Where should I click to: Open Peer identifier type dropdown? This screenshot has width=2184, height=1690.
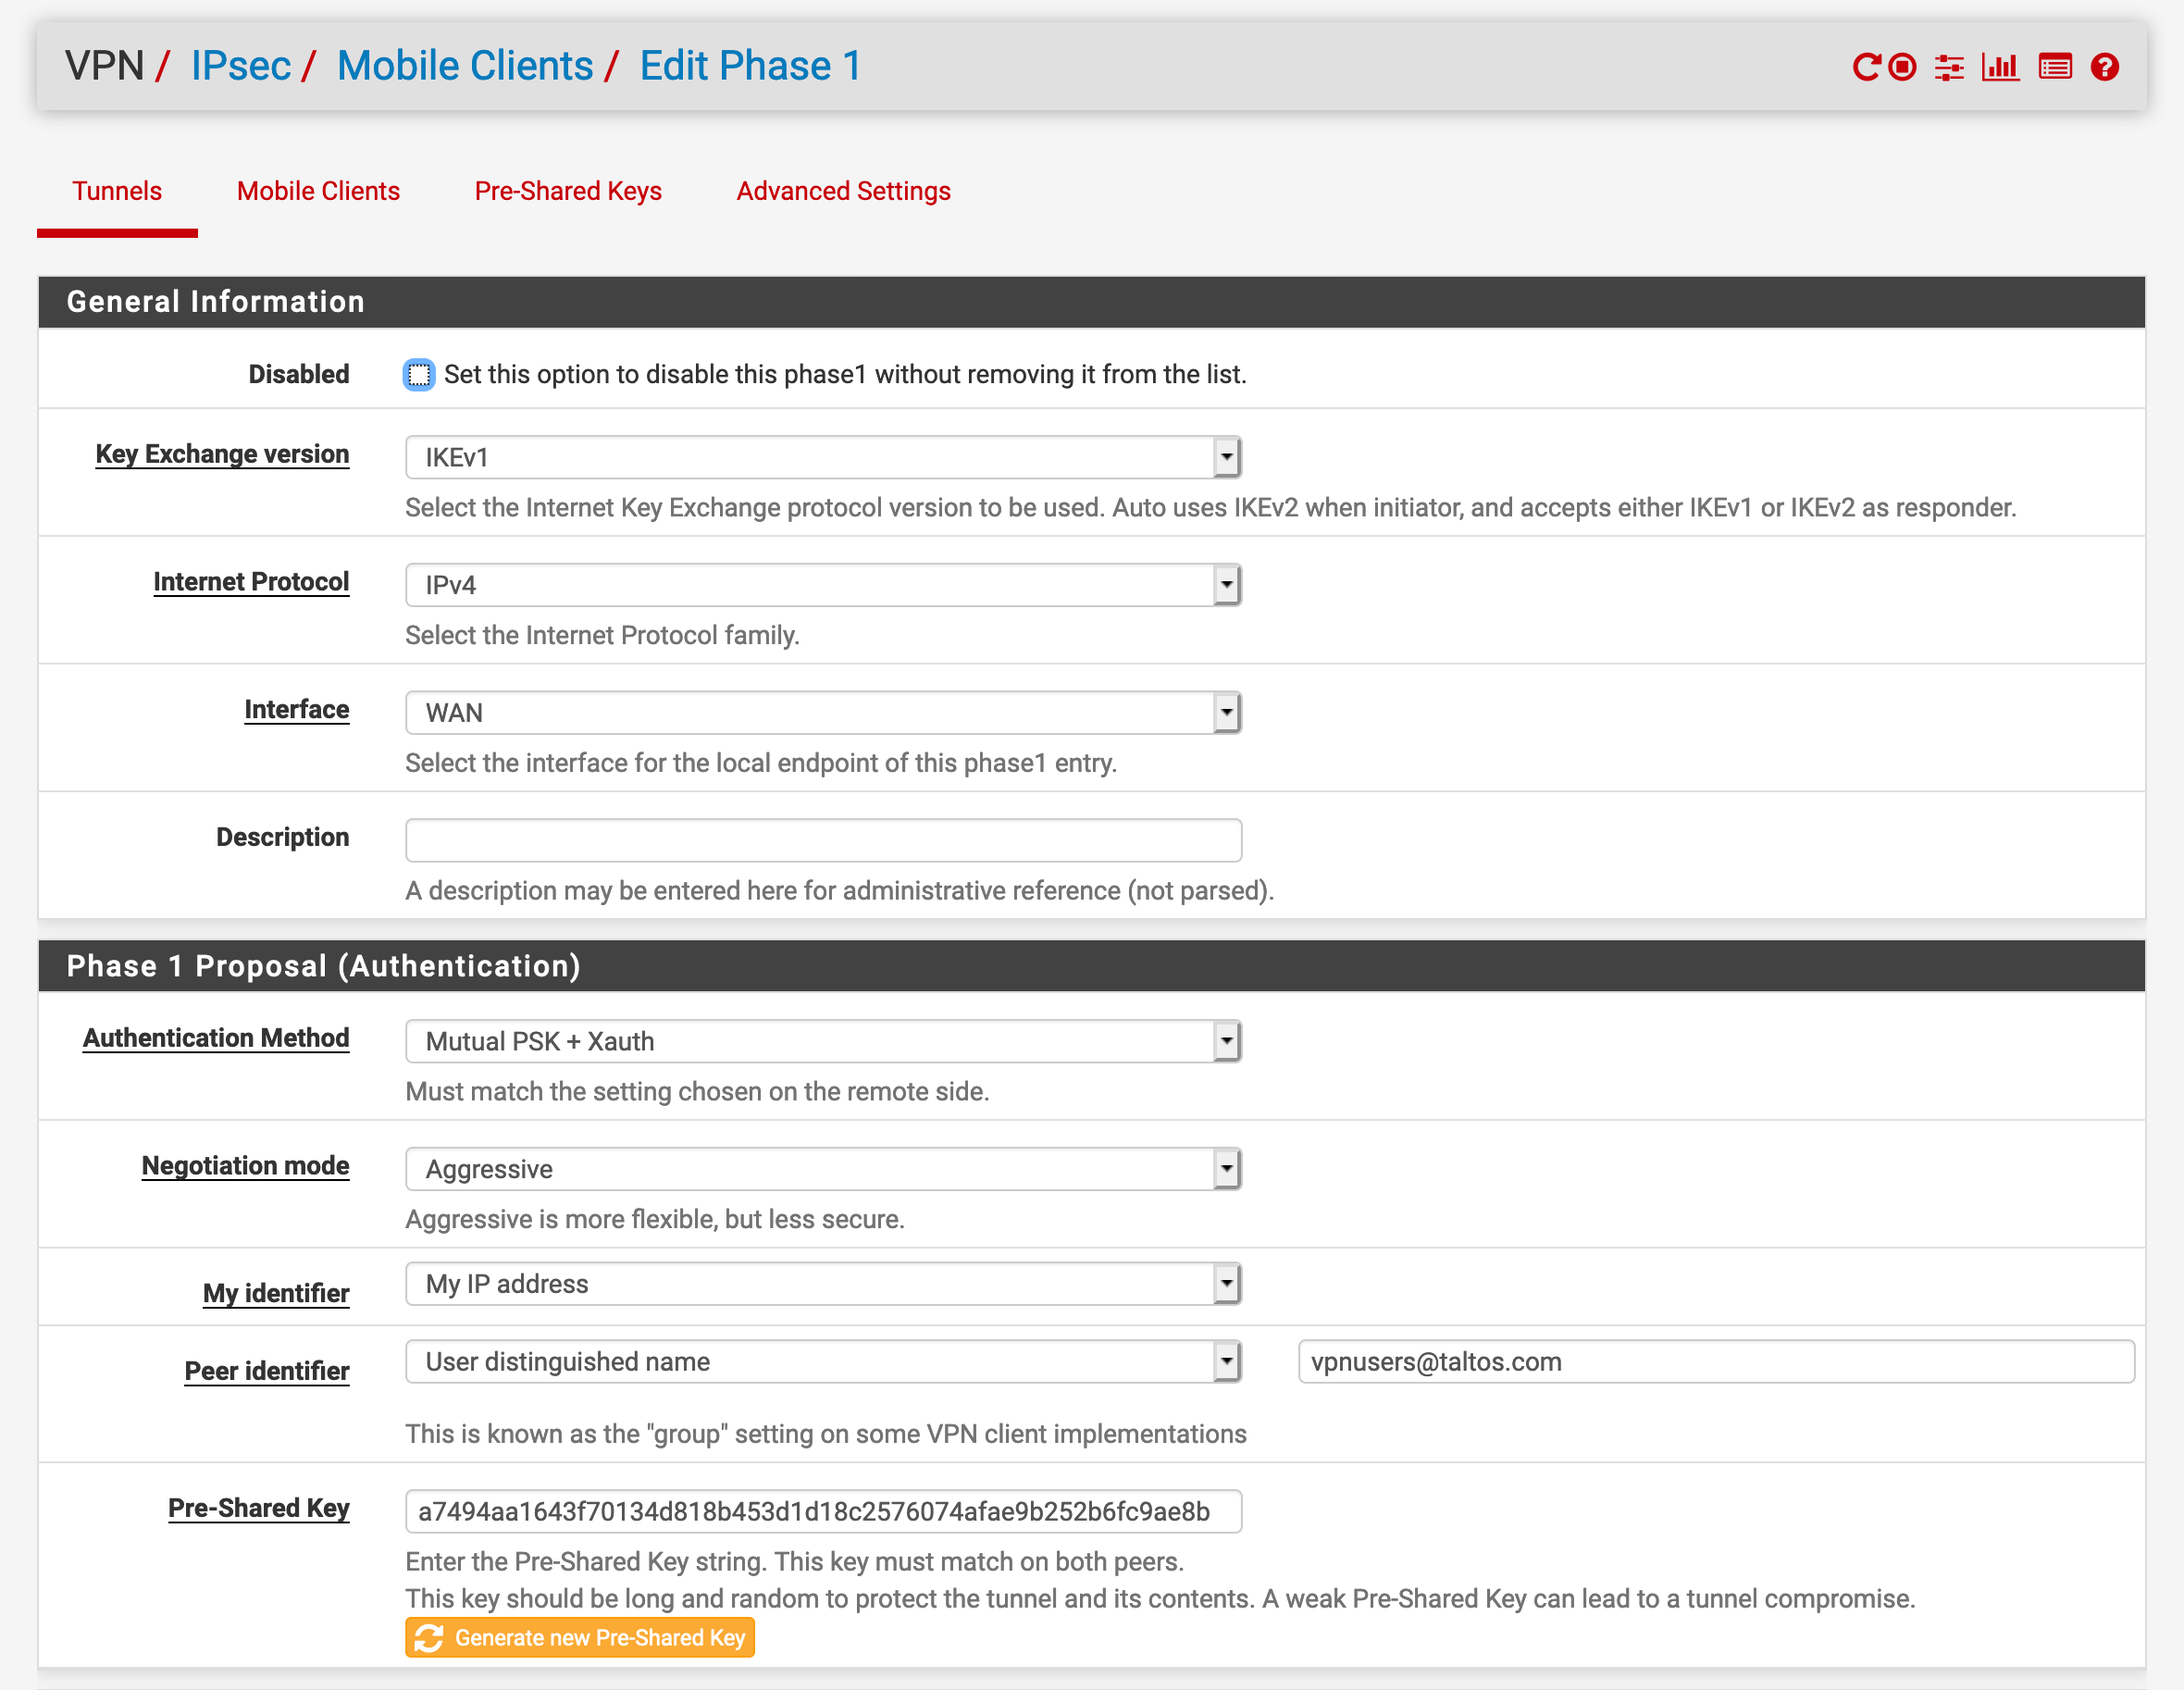pos(823,1362)
